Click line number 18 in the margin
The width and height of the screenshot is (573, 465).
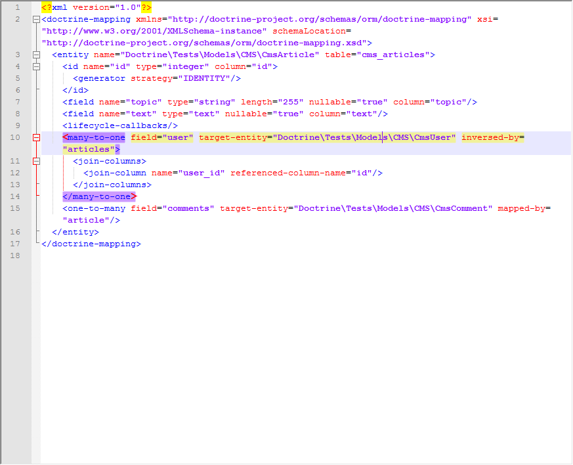click(x=15, y=255)
